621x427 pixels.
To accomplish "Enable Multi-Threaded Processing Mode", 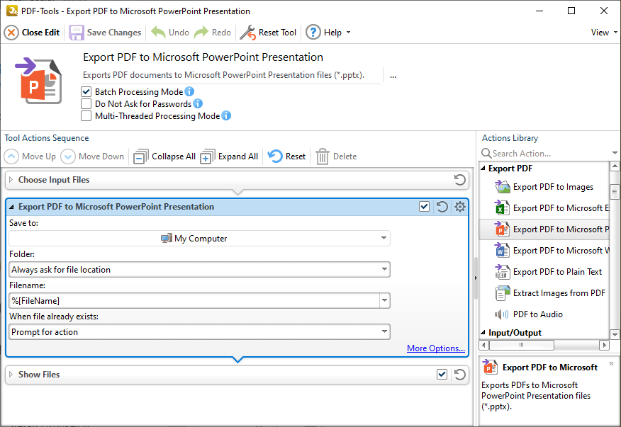I will [86, 115].
